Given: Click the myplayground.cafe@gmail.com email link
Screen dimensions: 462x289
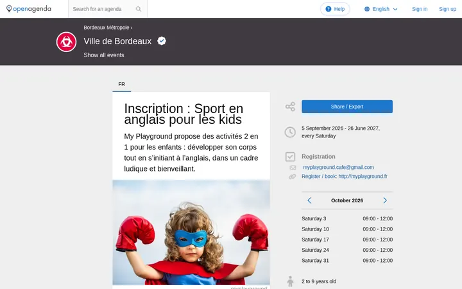Looking at the screenshot, I should 339,167.
